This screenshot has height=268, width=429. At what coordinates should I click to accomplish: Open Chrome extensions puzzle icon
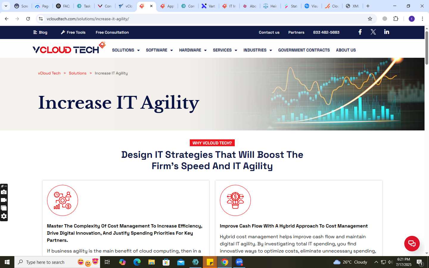tap(396, 19)
